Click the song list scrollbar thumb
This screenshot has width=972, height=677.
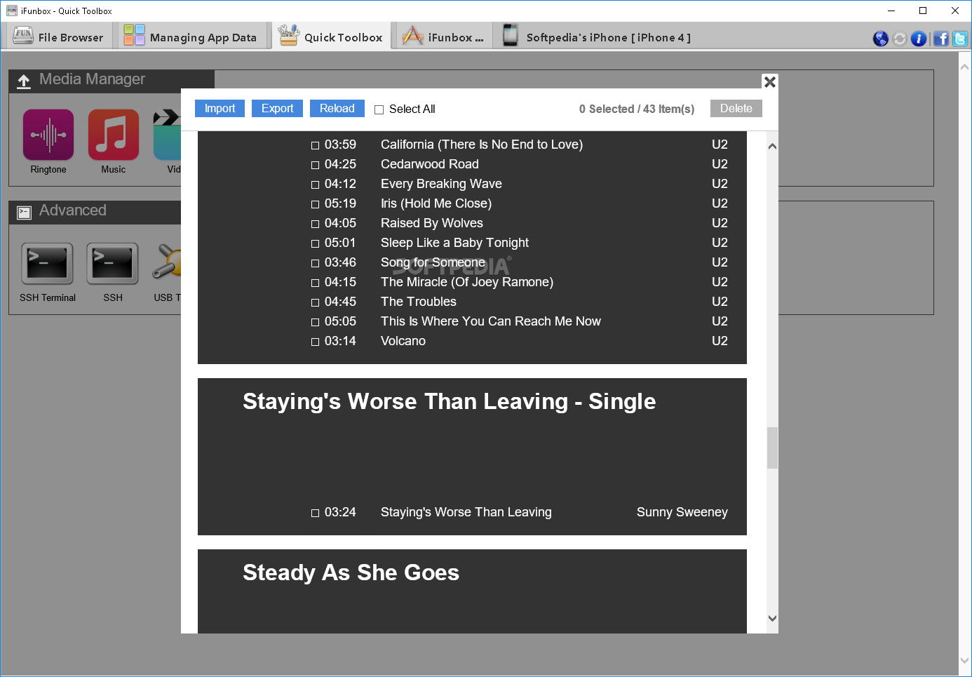point(772,448)
